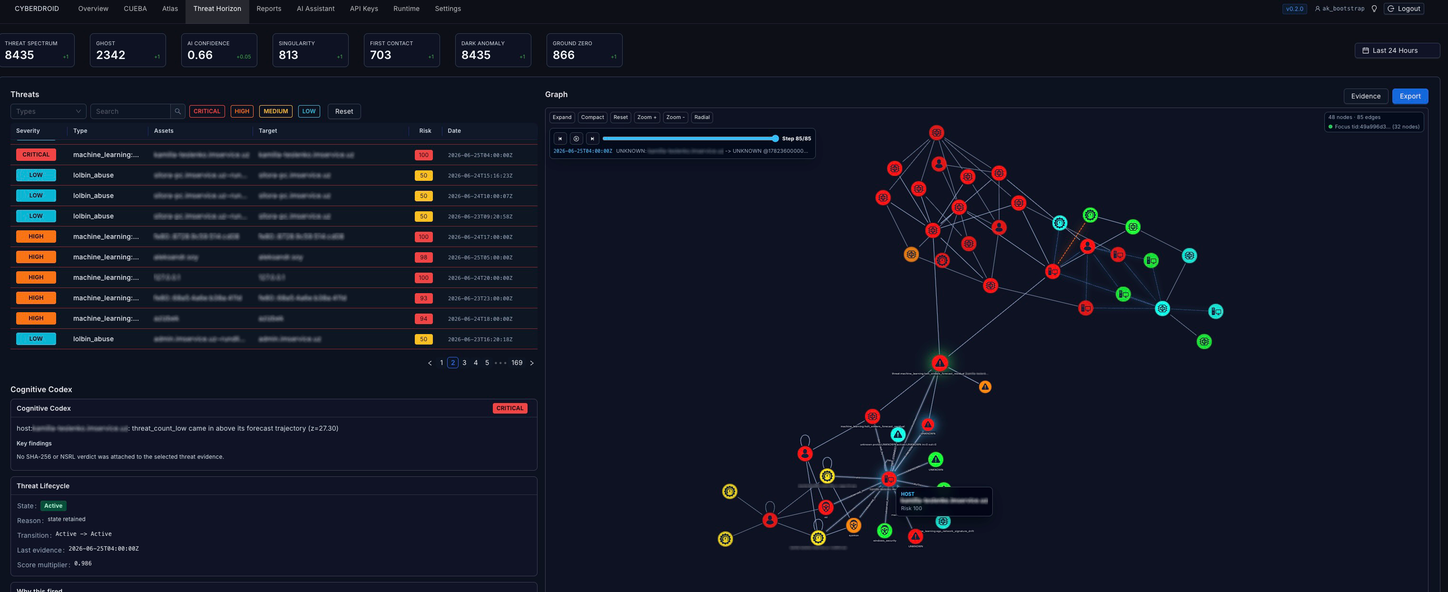The image size is (1448, 592).
Task: Toggle Radial graph layout
Action: pyautogui.click(x=702, y=118)
